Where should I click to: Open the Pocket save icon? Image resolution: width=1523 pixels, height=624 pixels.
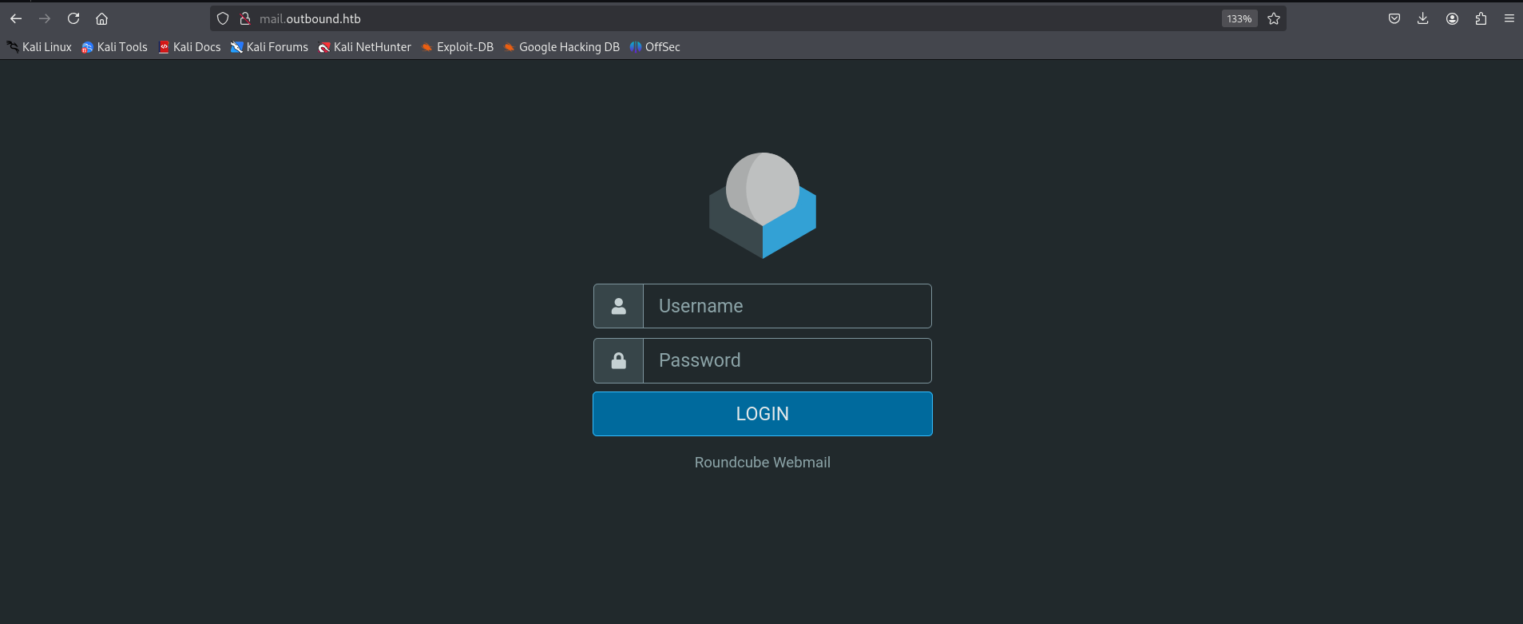click(x=1394, y=18)
